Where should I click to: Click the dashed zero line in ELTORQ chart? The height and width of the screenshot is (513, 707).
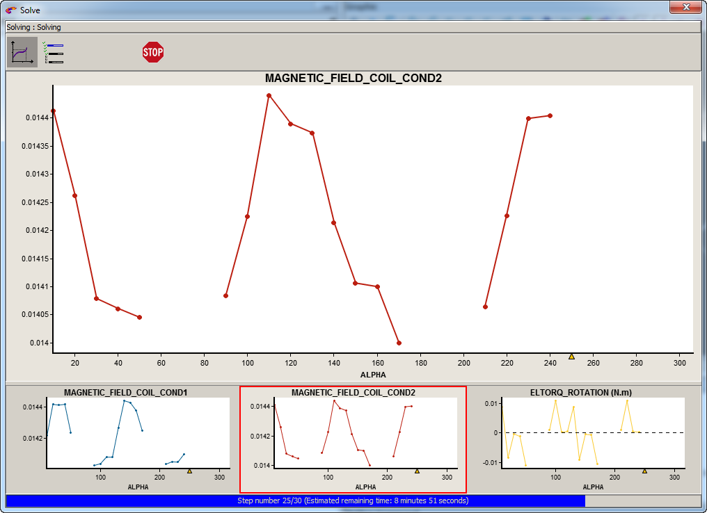[x=654, y=432]
